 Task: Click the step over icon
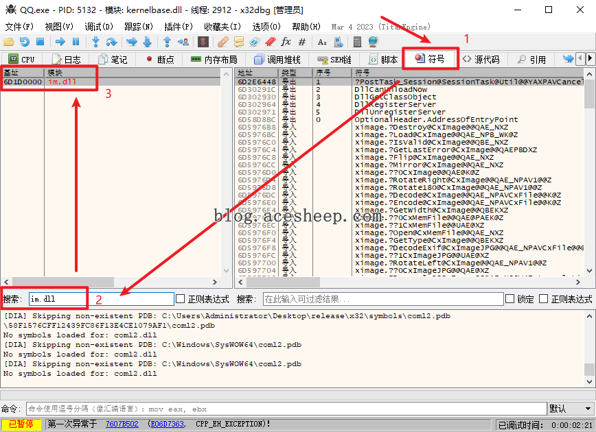(111, 42)
